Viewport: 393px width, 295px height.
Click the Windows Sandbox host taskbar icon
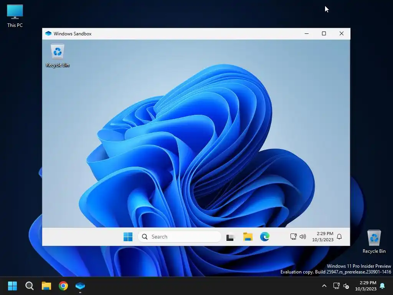coord(80,286)
